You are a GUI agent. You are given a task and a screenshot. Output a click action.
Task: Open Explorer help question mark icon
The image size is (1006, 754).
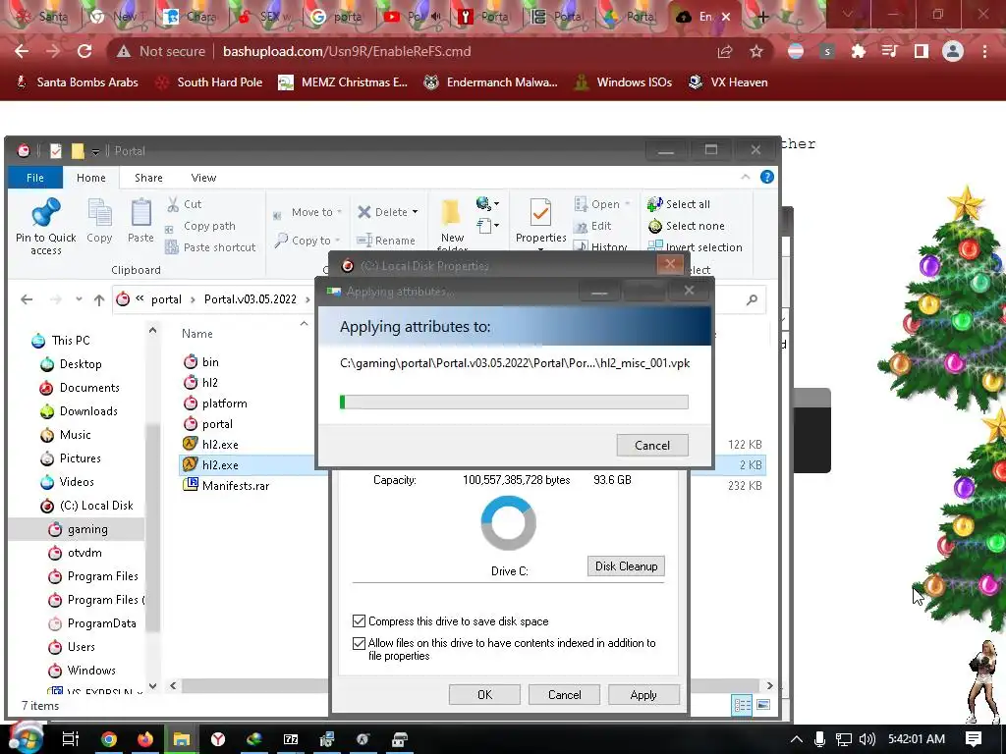(x=766, y=177)
